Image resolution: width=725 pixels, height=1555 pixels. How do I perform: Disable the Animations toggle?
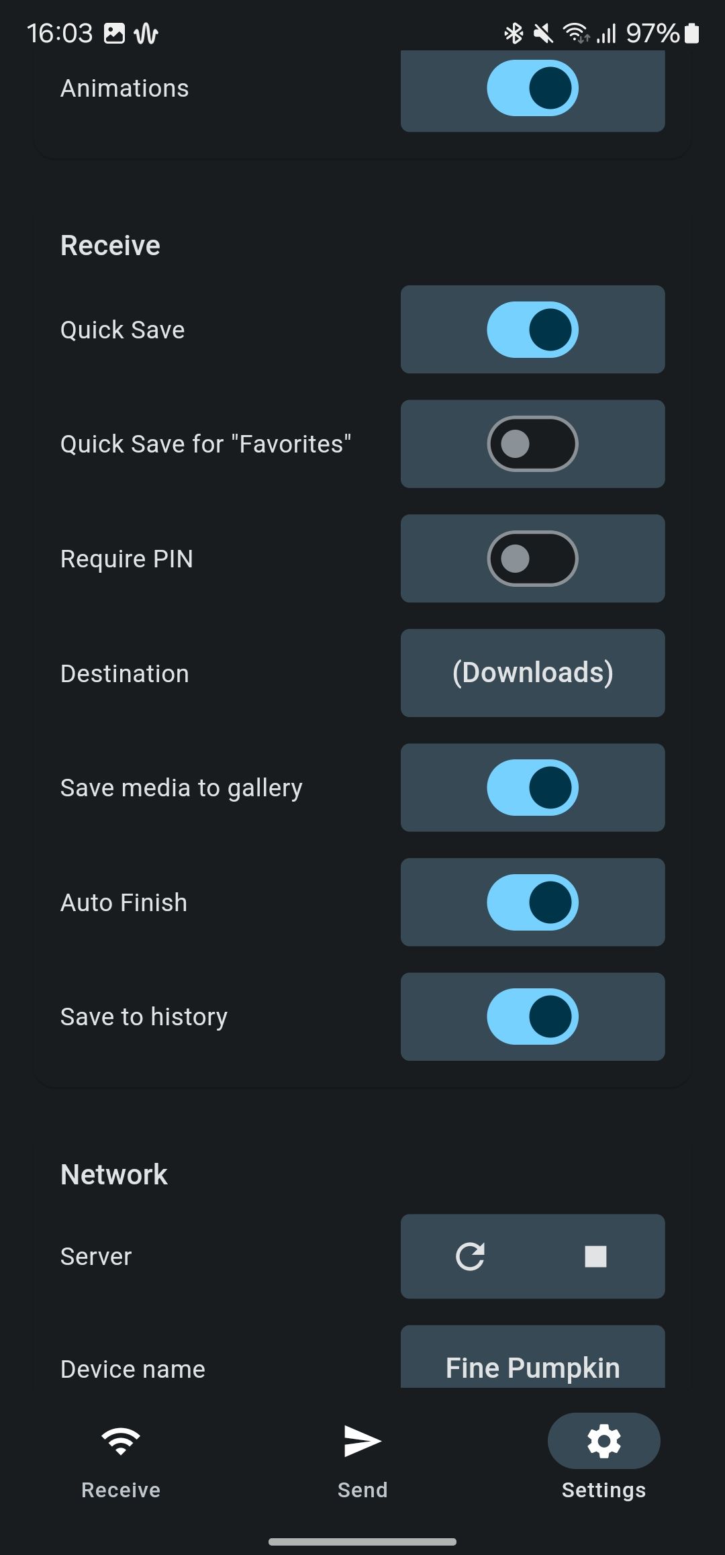(533, 88)
